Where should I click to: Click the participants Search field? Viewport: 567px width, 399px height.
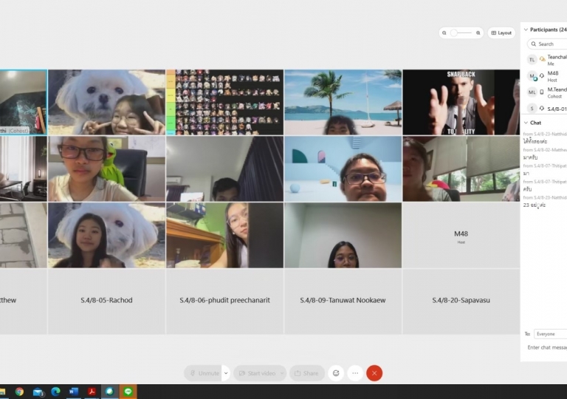click(547, 44)
